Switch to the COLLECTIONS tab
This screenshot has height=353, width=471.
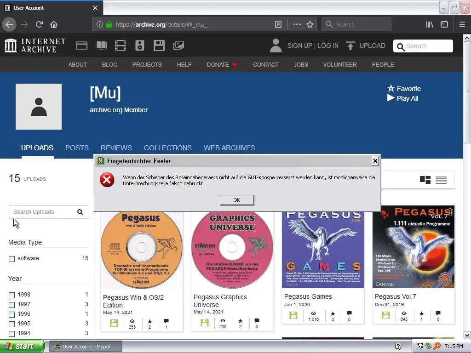pyautogui.click(x=167, y=148)
